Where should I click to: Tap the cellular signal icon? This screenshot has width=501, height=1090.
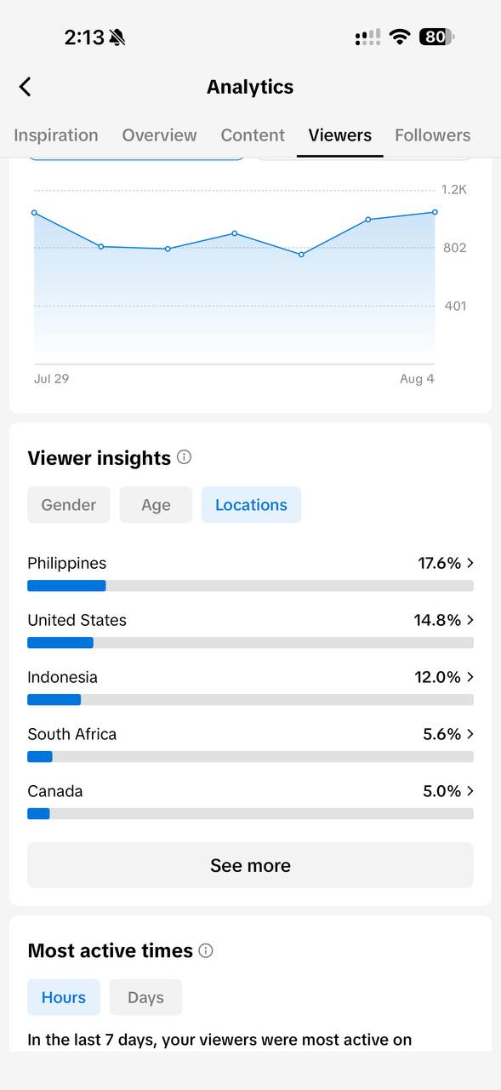tap(367, 37)
